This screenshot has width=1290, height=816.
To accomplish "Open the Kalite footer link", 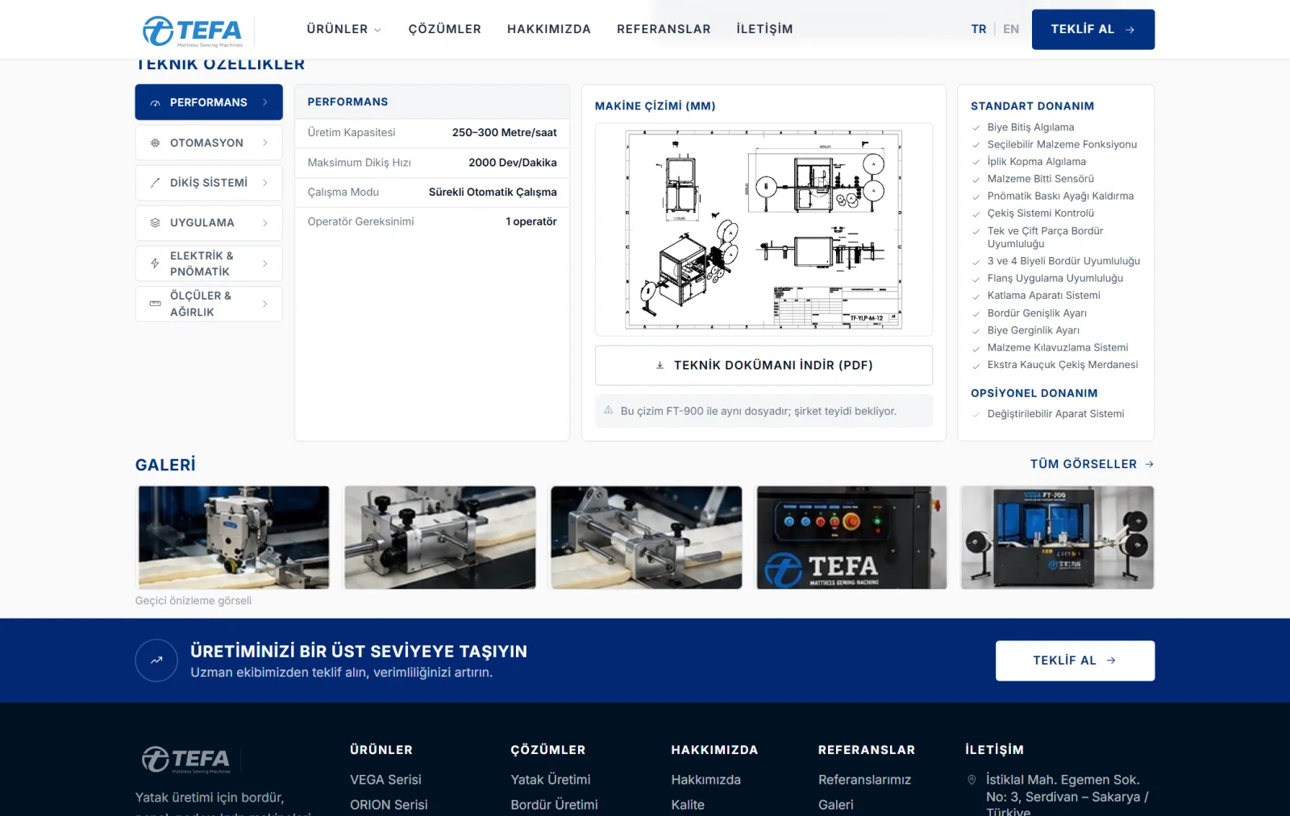I will pos(688,805).
